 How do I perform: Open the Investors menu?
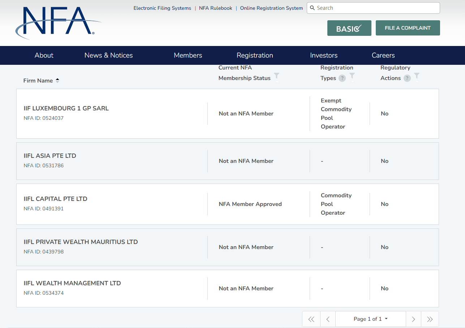324,55
